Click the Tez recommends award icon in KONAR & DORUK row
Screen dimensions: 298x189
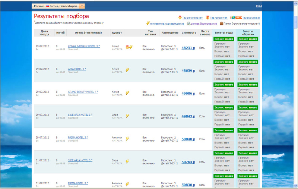(127, 47)
